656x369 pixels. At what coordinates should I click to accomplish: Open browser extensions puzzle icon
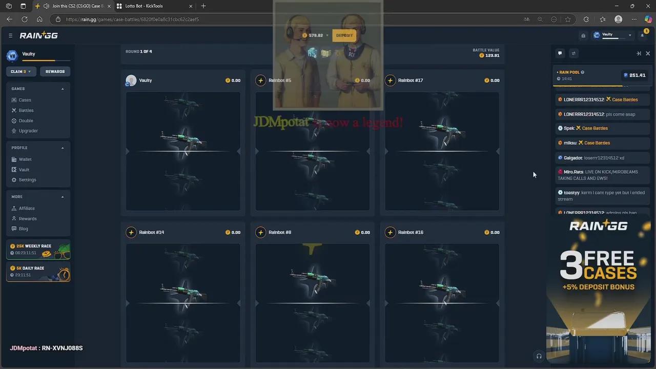point(586,19)
